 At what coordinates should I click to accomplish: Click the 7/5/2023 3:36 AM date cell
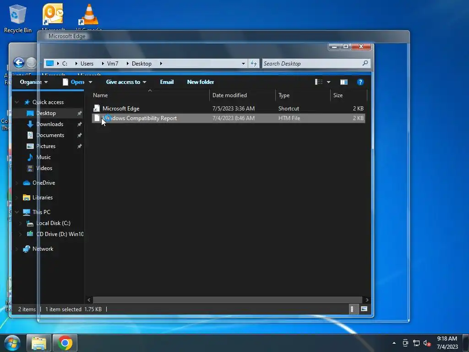pyautogui.click(x=233, y=108)
